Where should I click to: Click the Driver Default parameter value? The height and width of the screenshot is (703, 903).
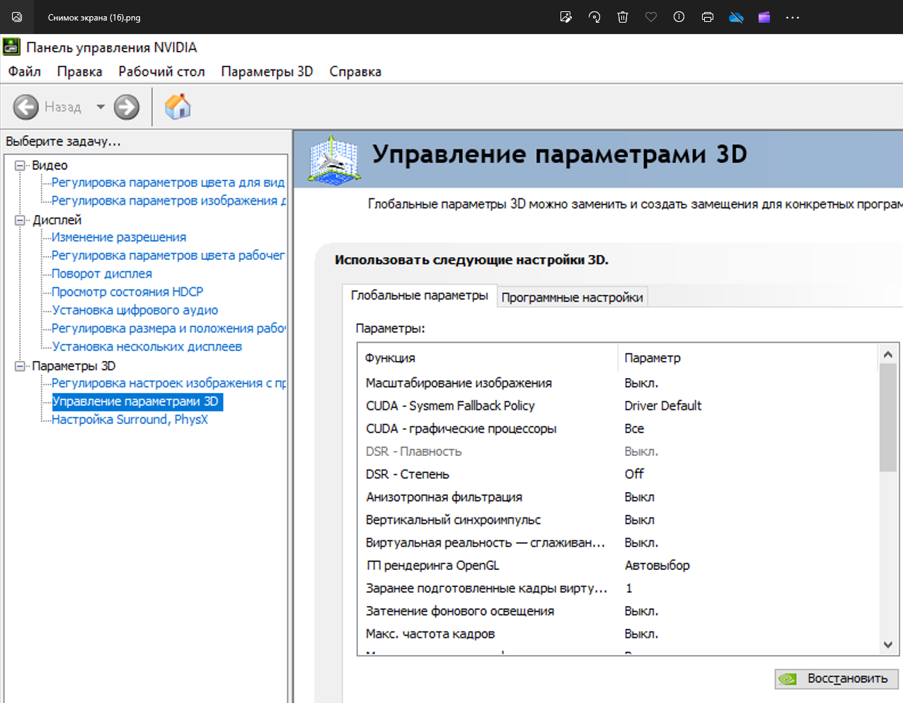point(663,406)
